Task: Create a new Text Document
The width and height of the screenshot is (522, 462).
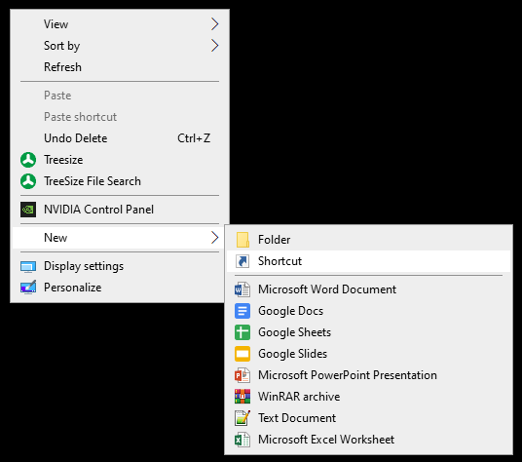Action: pos(368,418)
